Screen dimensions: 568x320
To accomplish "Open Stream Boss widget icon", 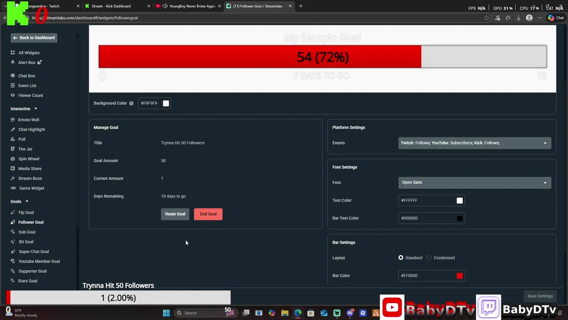I will 13,178.
